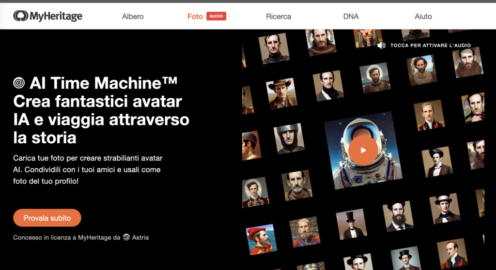Unmute audio via speaker icon
The width and height of the screenshot is (496, 270).
point(382,45)
